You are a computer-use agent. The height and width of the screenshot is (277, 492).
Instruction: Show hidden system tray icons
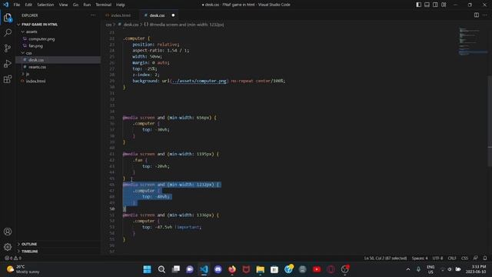(x=408, y=269)
